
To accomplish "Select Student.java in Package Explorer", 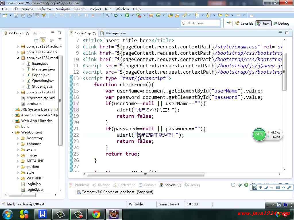I will 42,87.
